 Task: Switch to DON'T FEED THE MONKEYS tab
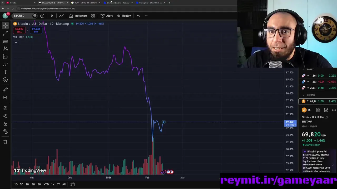[85, 3]
